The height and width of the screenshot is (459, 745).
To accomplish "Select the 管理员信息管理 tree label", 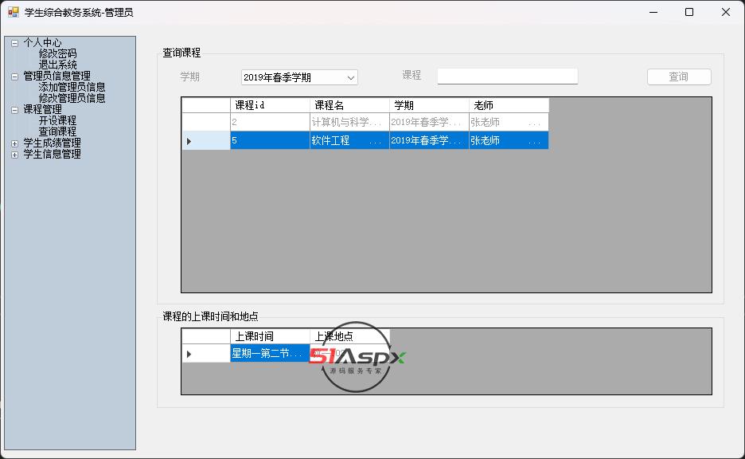I will (57, 76).
